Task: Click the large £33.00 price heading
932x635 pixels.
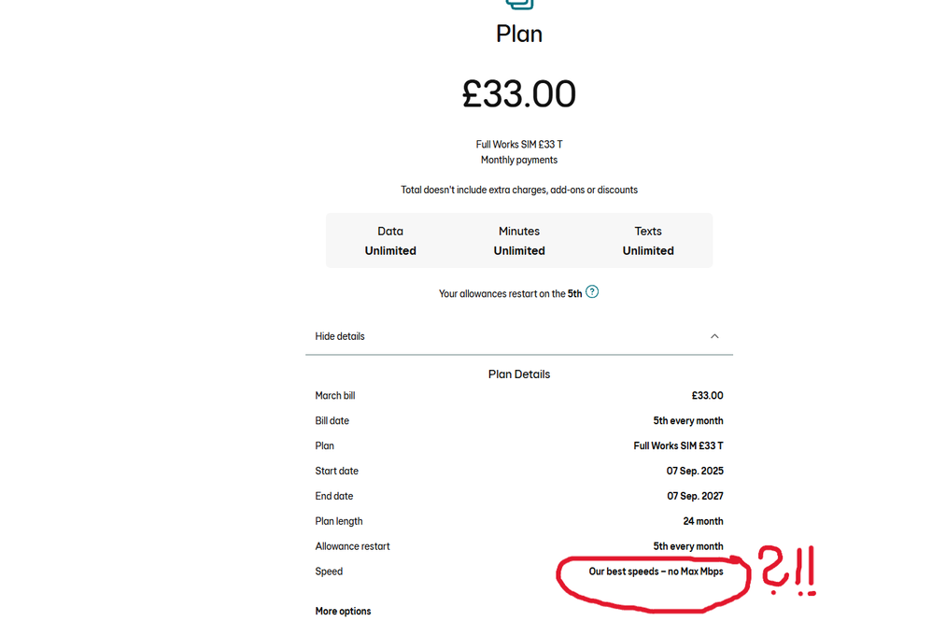Action: (519, 94)
